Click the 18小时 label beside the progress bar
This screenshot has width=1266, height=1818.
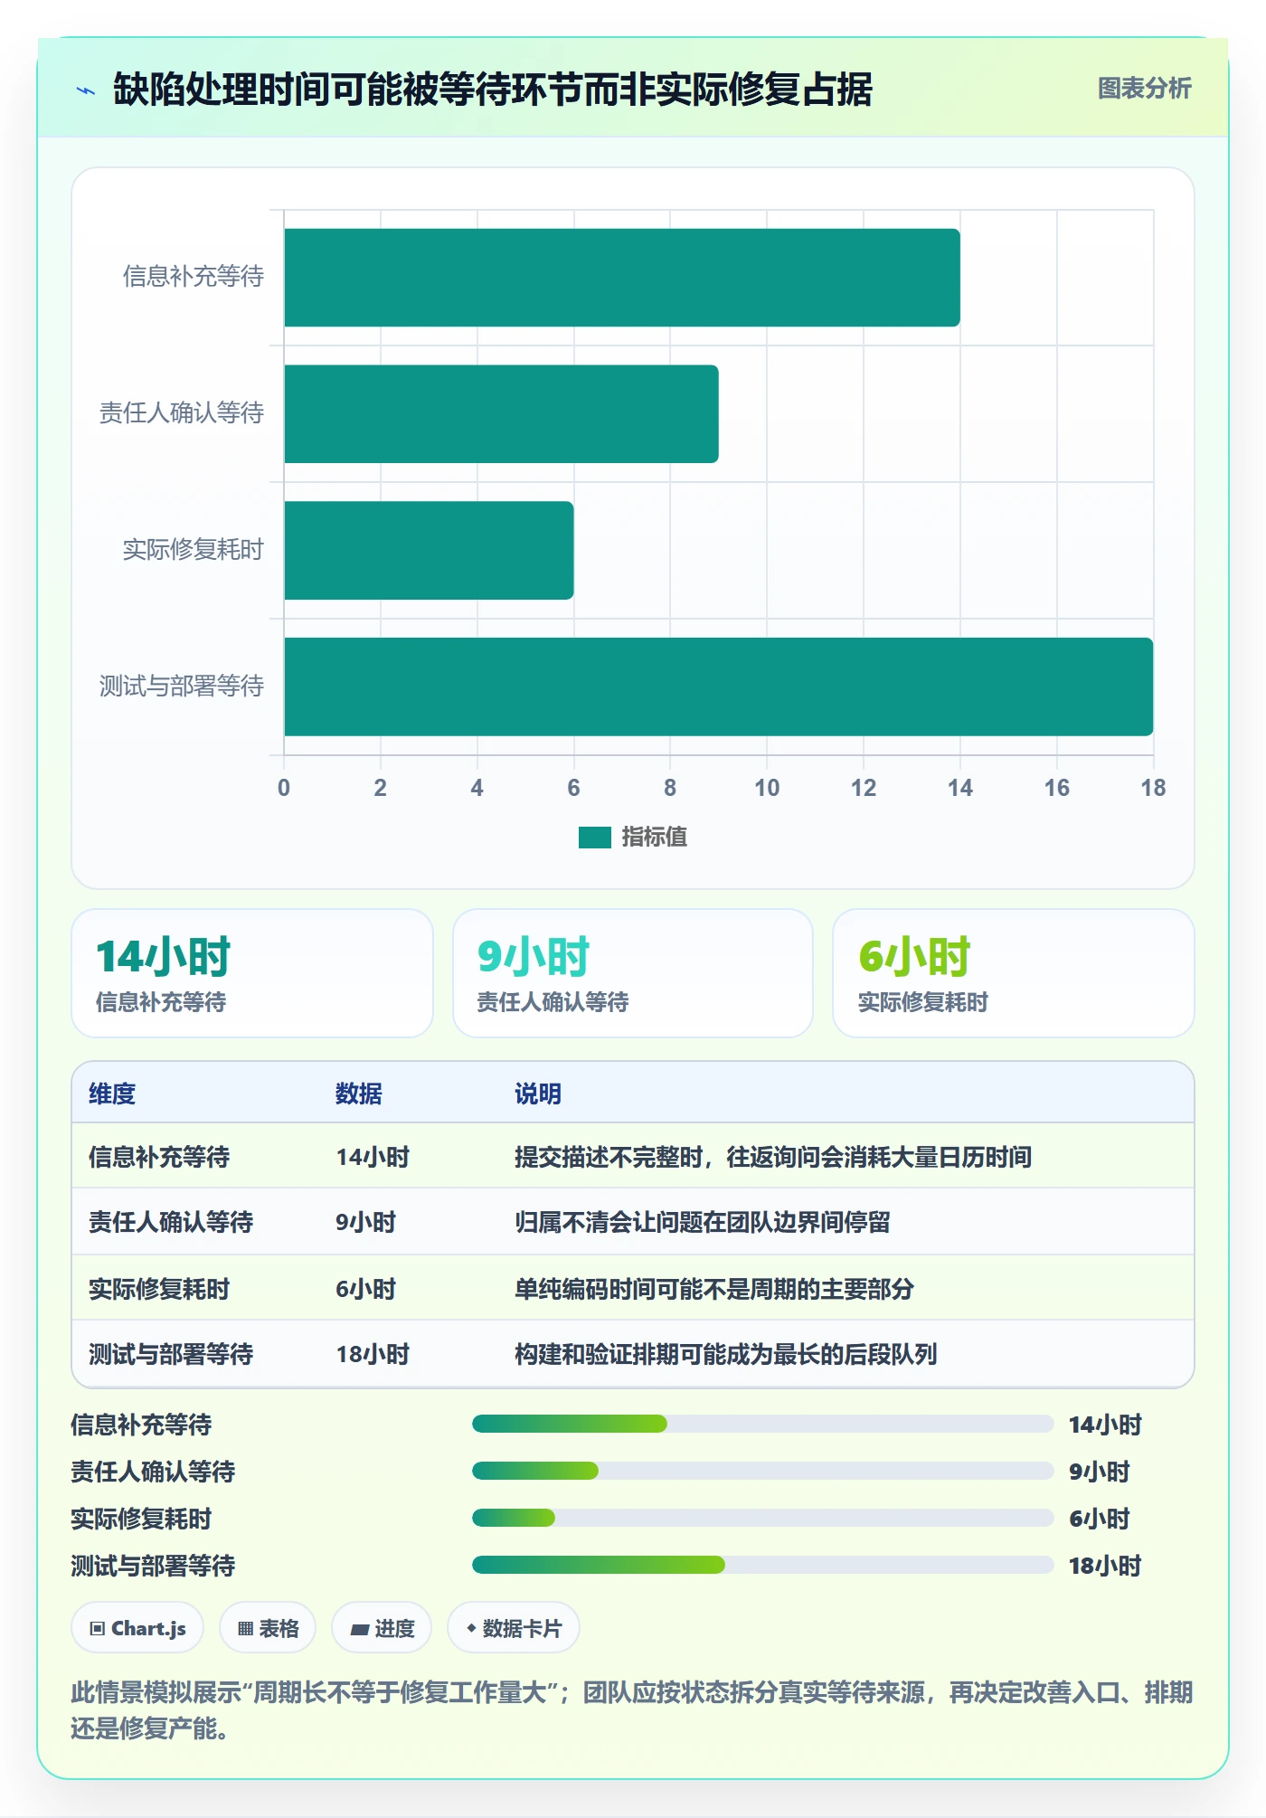tap(1105, 1566)
